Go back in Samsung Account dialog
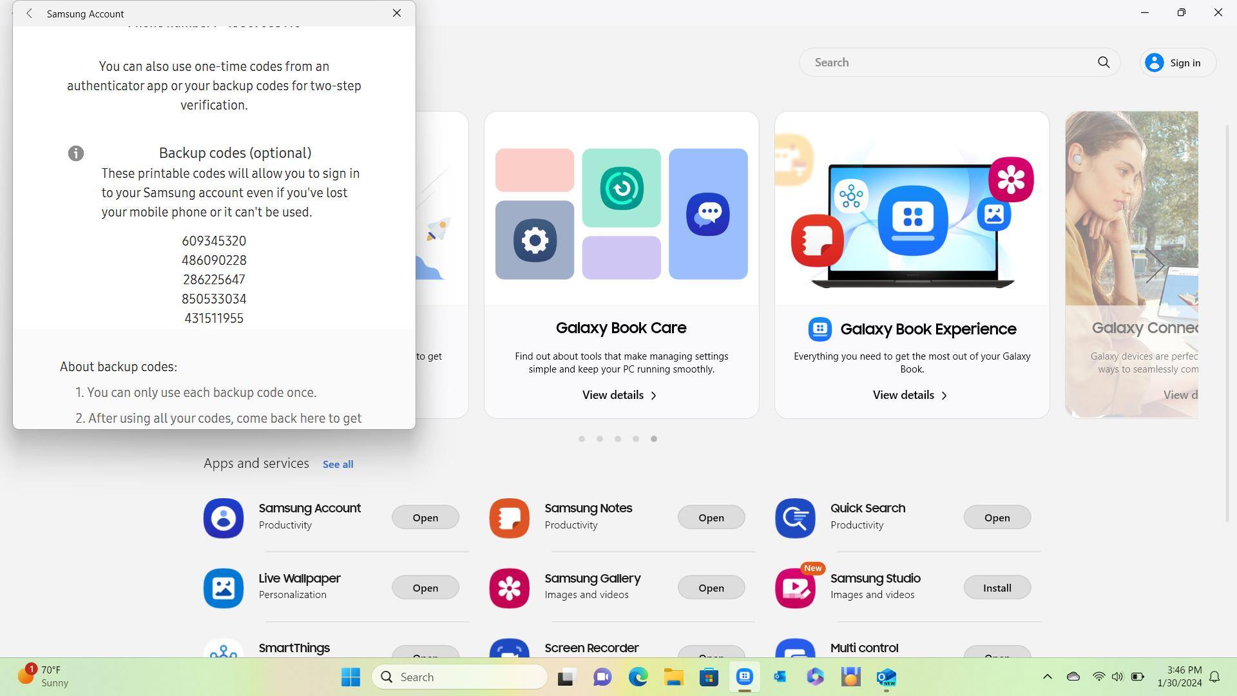 tap(29, 14)
